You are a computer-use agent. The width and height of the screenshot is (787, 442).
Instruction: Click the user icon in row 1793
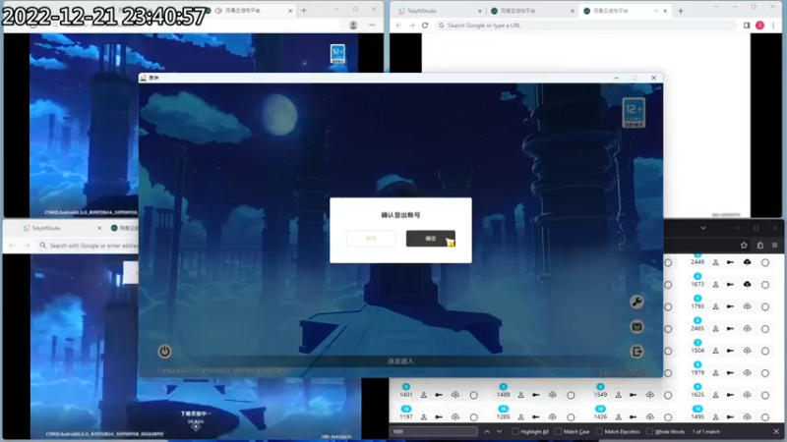[716, 306]
